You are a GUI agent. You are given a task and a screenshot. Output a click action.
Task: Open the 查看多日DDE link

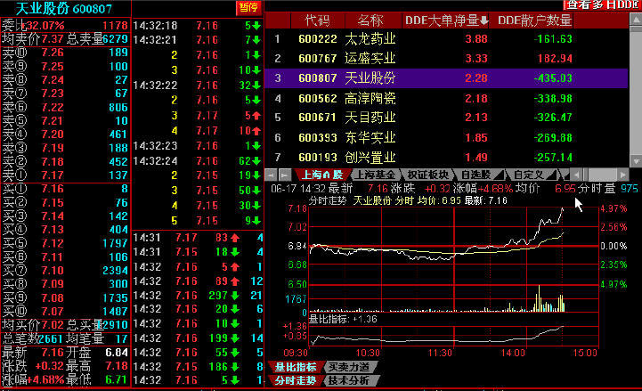tap(601, 5)
